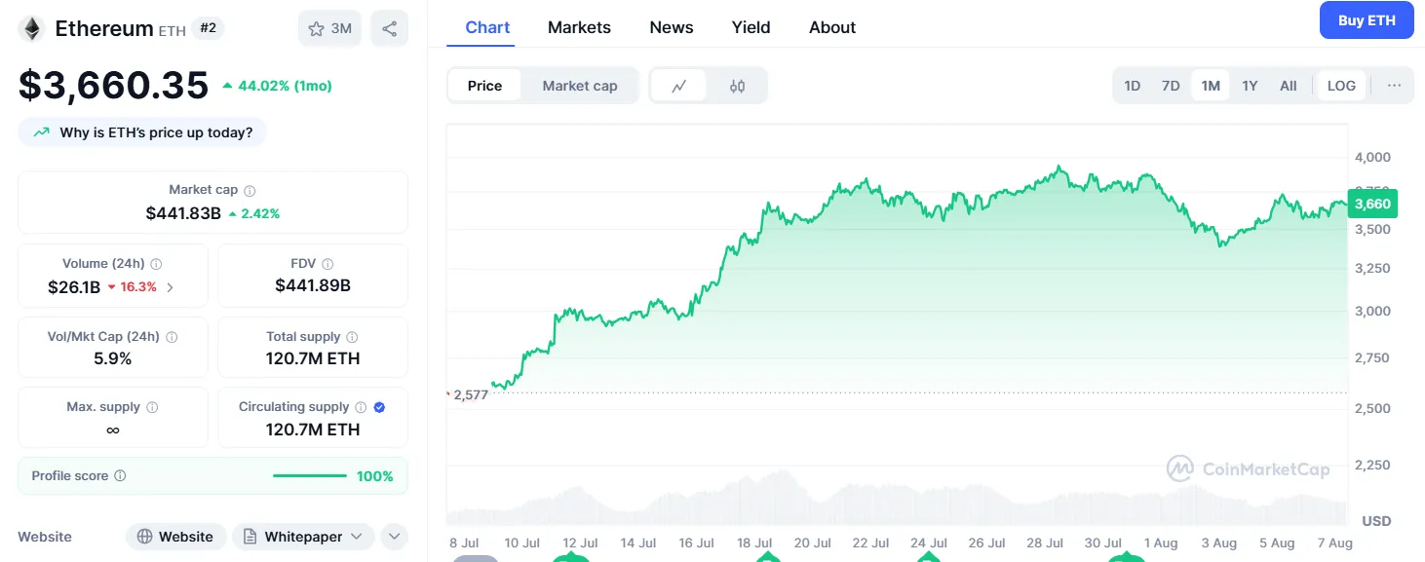Toggle the LOG scale button
The width and height of the screenshot is (1425, 562).
1341,86
